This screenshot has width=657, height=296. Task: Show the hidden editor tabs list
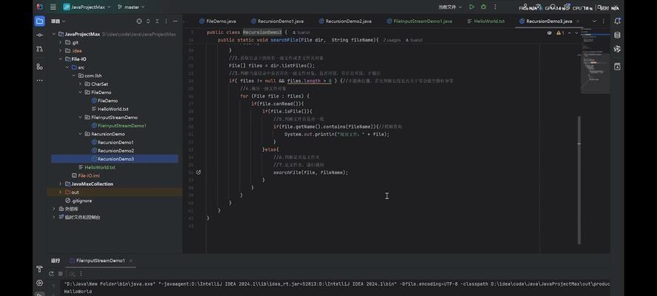[594, 21]
